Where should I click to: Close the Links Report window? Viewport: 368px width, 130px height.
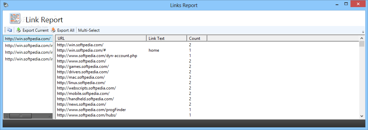point(358,3)
